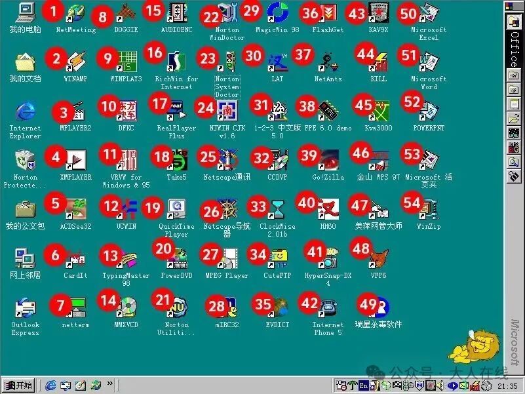
Task: Open the Netscape通讯 shortcut
Action: 227,161
